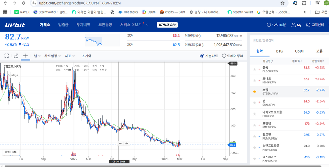Click the chart zoom in plus button
Image resolution: width=329 pixels, height=167 pixels.
click(127, 143)
